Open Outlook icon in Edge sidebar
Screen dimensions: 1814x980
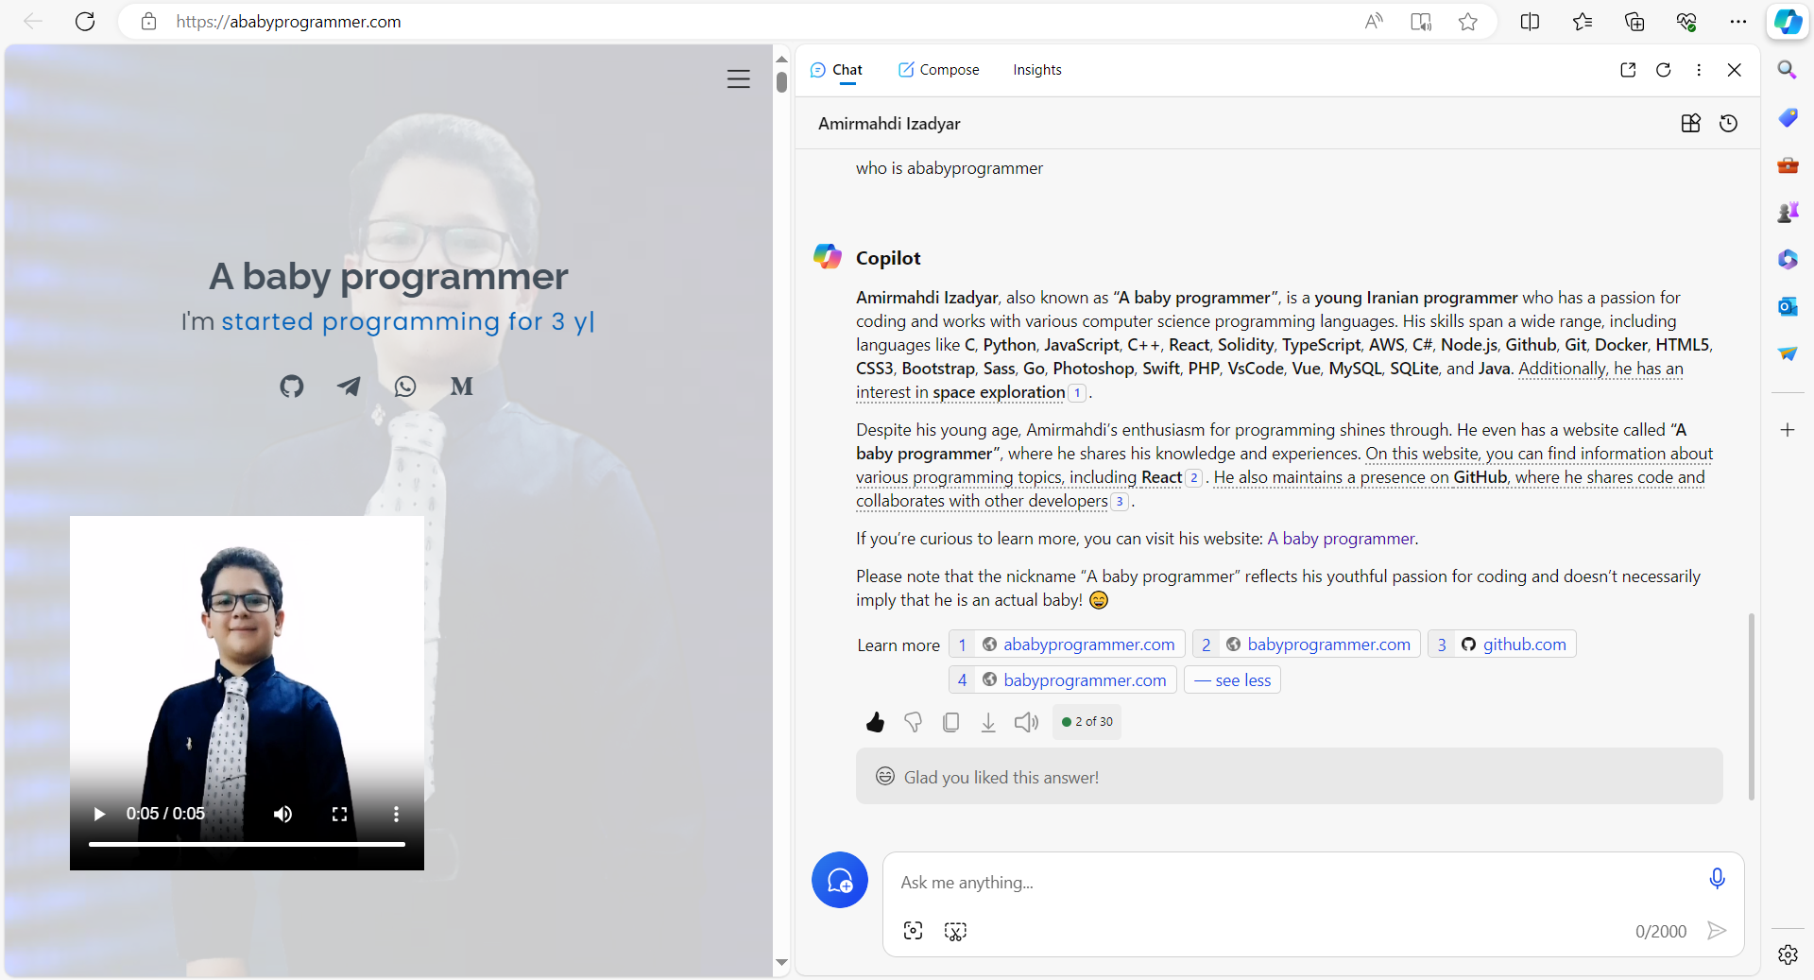pyautogui.click(x=1787, y=306)
